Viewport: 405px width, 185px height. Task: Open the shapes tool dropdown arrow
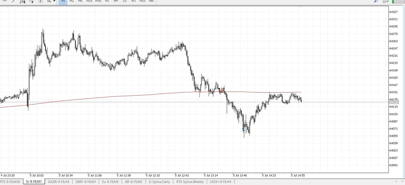click(x=54, y=1)
